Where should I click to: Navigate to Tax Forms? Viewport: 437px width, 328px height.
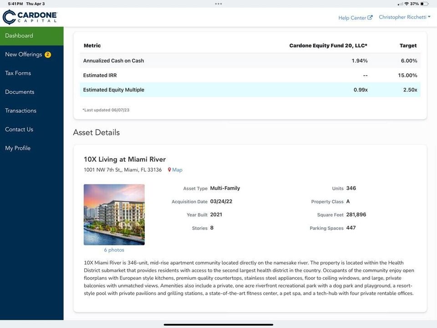coord(18,73)
